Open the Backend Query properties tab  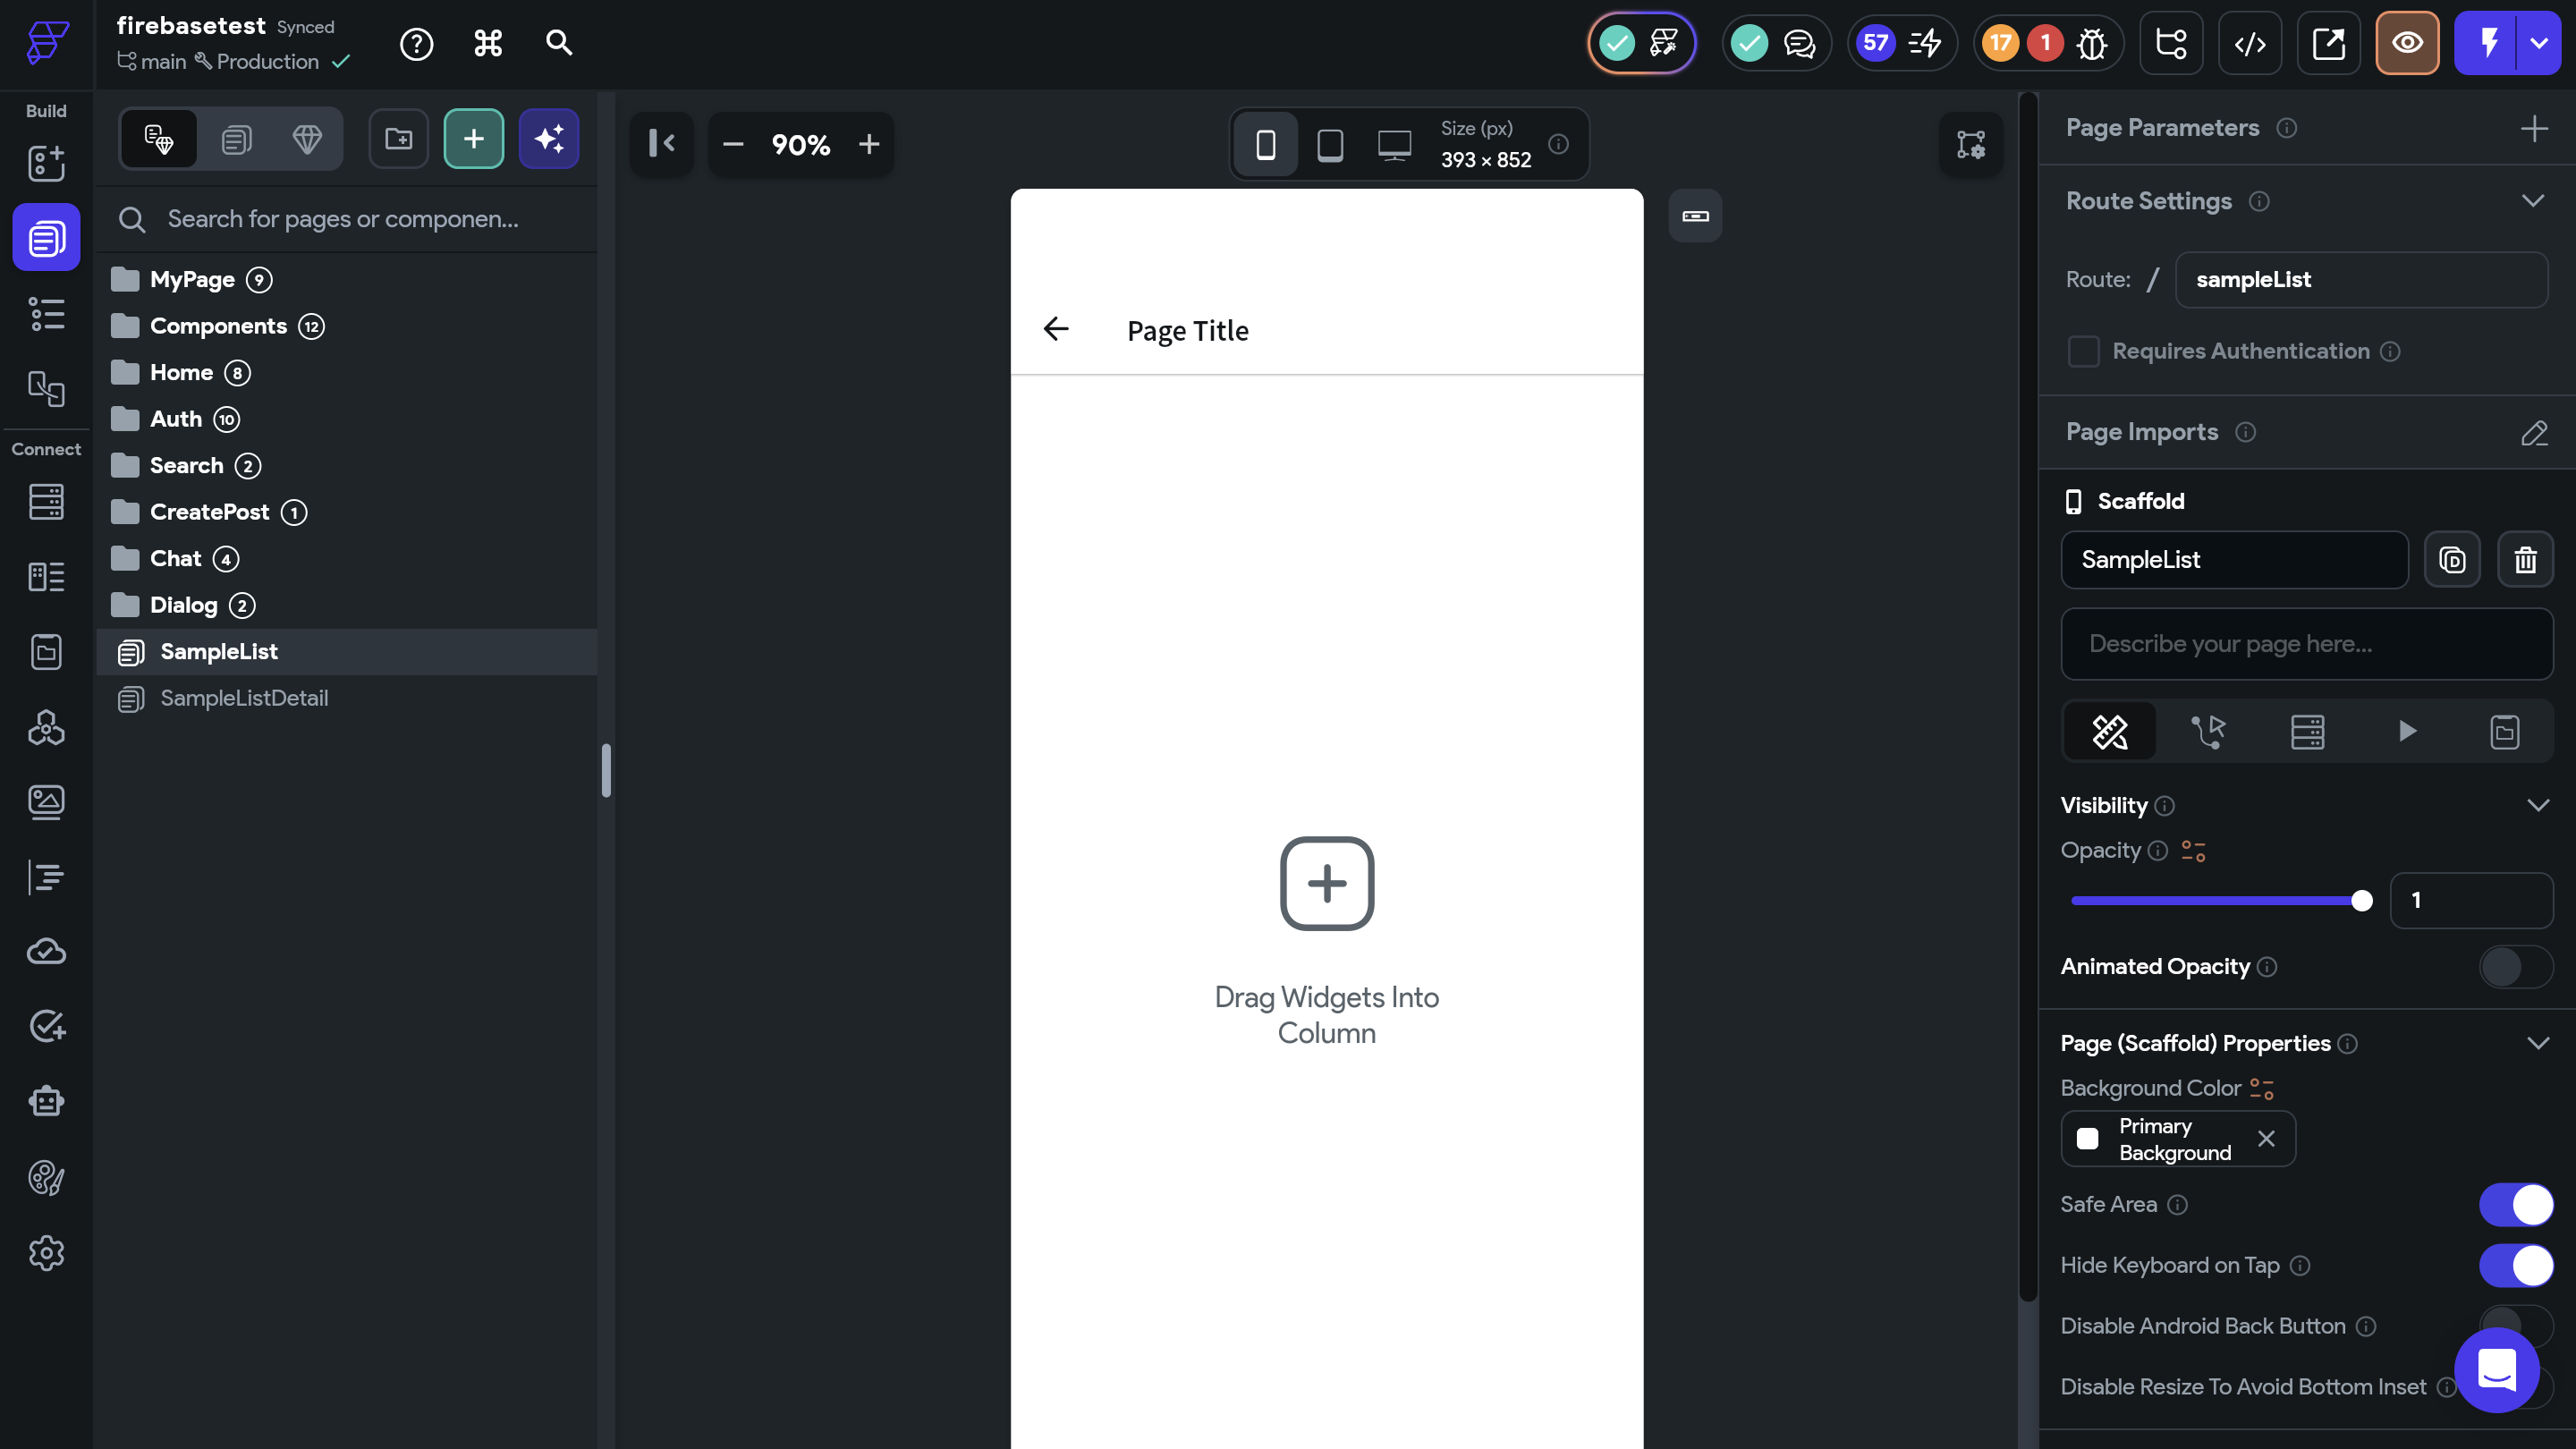pyautogui.click(x=2307, y=732)
